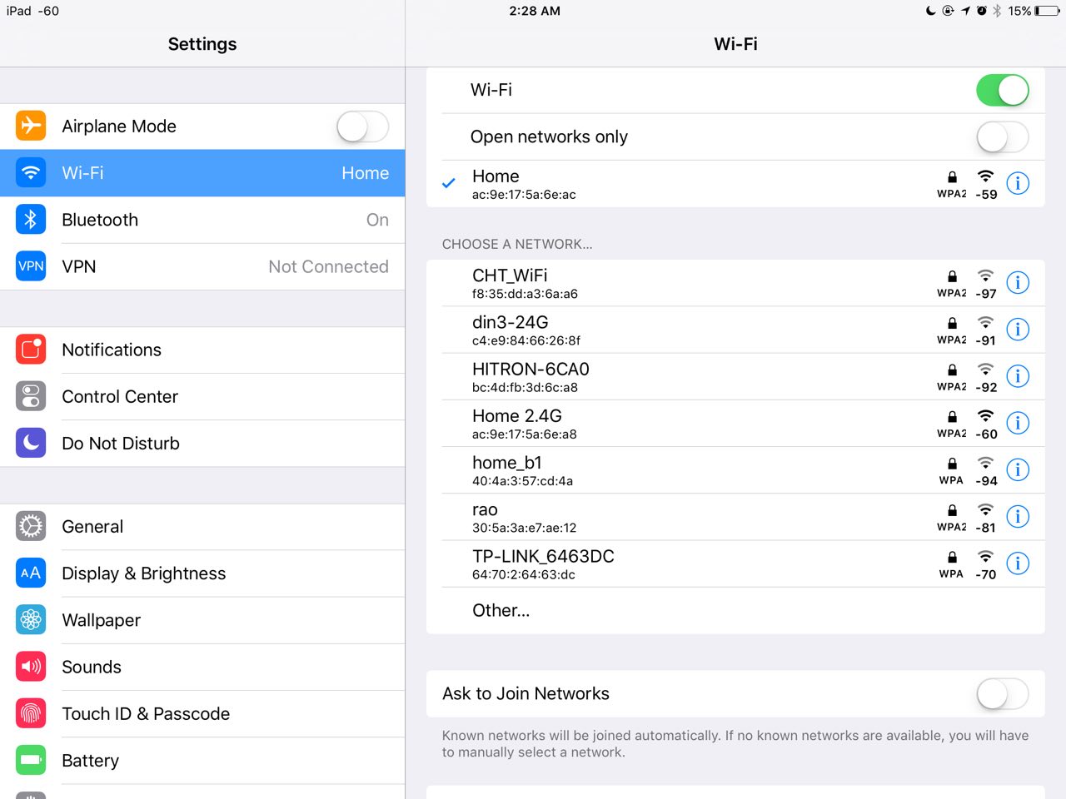The image size is (1066, 799).
Task: Tap the CHOOSE A NETWORK... header
Action: [517, 244]
